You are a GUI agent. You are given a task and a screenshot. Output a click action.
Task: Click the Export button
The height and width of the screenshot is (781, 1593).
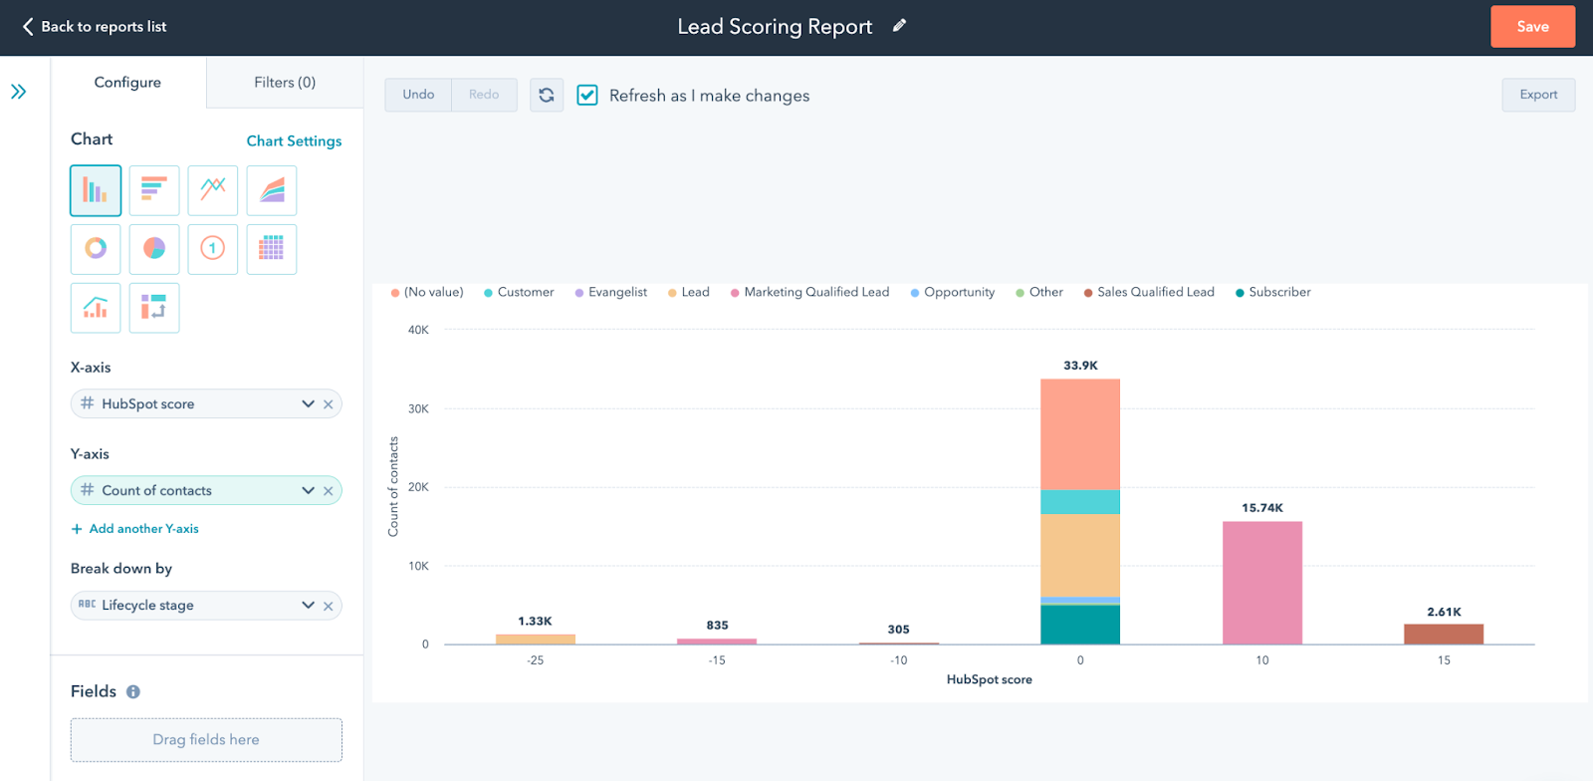point(1538,95)
